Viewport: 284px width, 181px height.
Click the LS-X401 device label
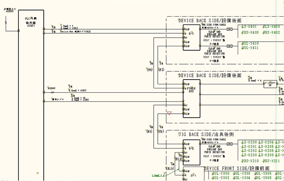click(249, 27)
